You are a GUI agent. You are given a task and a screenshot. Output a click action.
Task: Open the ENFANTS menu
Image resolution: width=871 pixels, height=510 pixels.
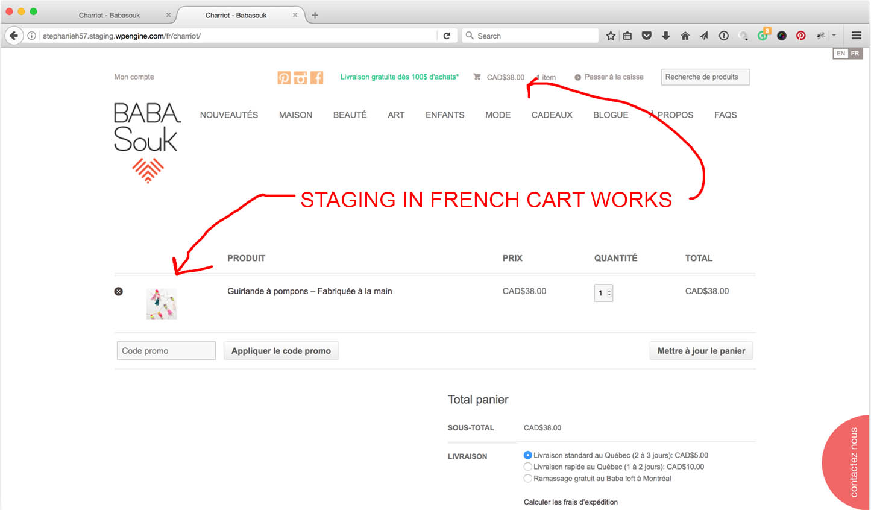coord(445,115)
